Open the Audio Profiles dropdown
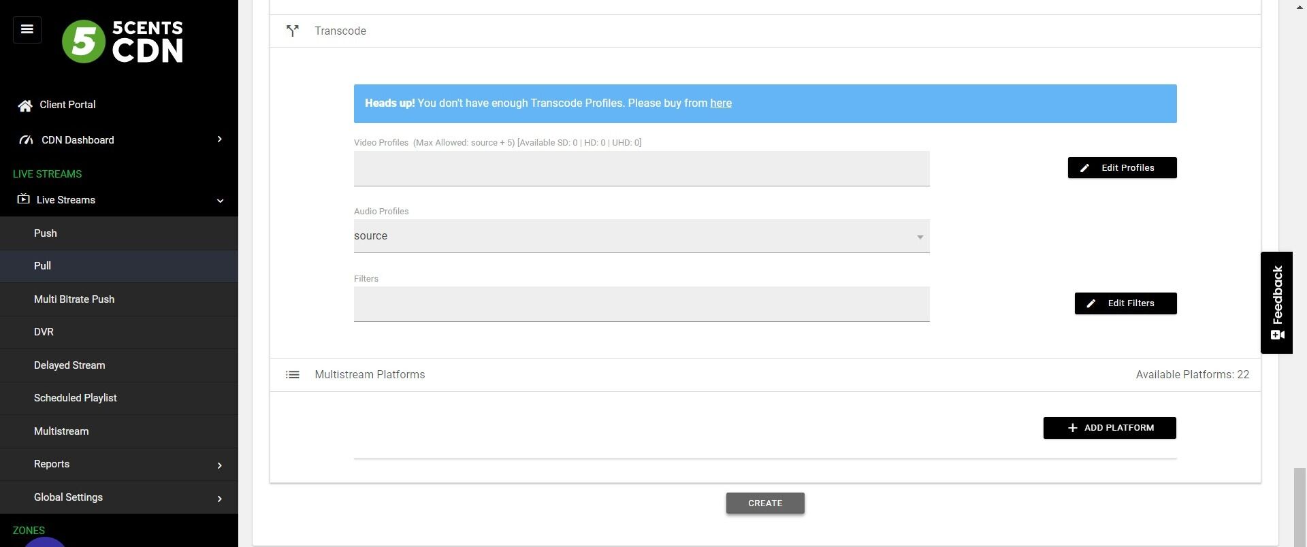1307x547 pixels. 641,236
